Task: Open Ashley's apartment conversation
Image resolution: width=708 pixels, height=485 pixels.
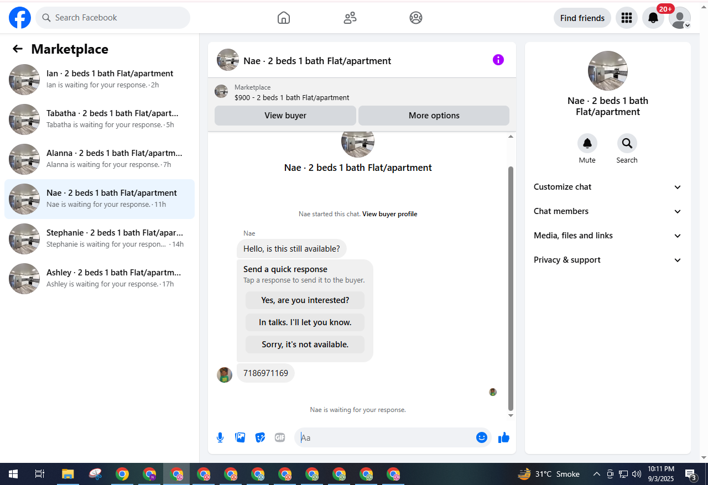Action: [x=100, y=279]
